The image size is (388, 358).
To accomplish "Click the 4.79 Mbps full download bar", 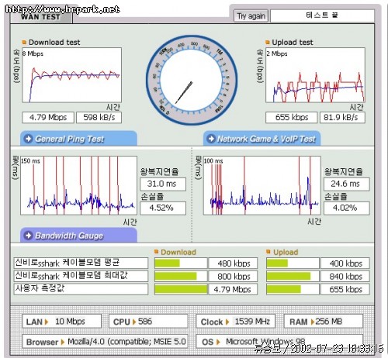I will click(x=181, y=289).
